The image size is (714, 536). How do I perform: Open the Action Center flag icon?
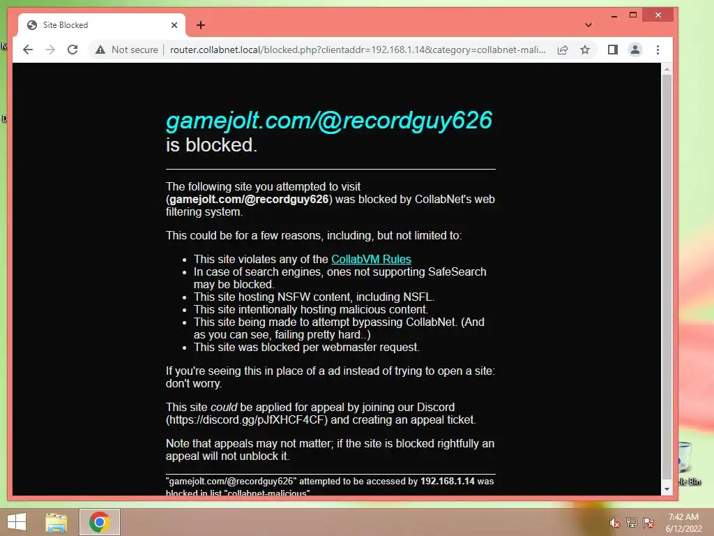tap(648, 523)
